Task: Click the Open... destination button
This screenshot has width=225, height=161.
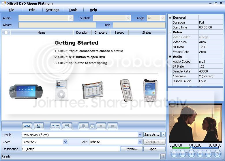Action: pyautogui.click(x=154, y=149)
